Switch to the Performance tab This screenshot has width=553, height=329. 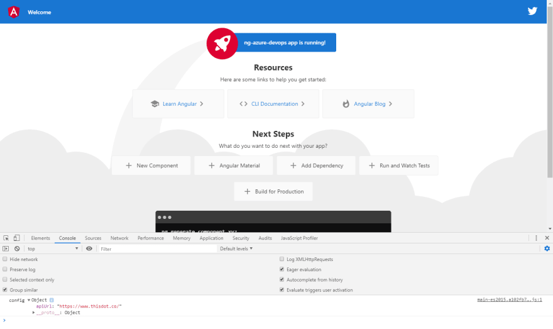coord(151,238)
